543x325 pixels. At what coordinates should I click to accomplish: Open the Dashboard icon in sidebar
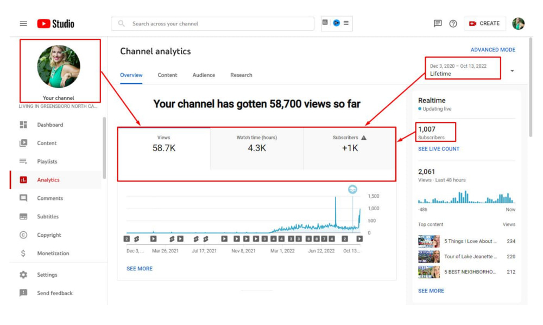point(23,125)
